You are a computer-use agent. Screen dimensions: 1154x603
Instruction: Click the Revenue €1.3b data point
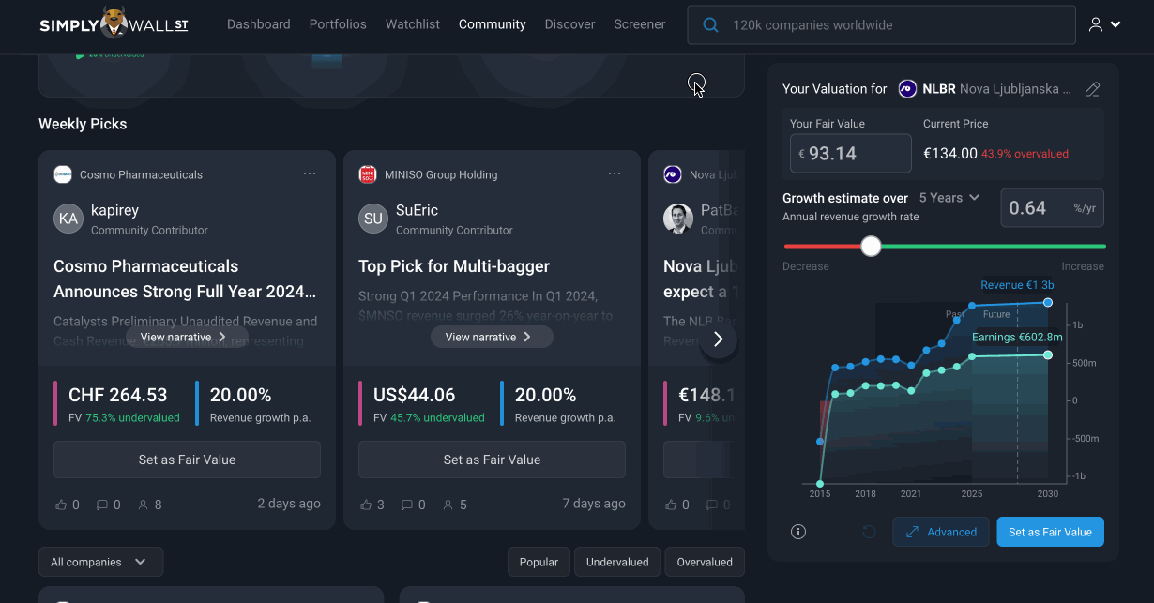(1048, 302)
